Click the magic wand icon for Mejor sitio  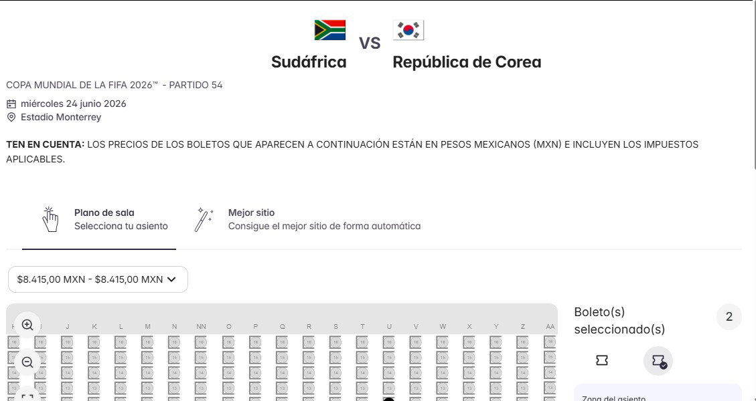tap(204, 219)
